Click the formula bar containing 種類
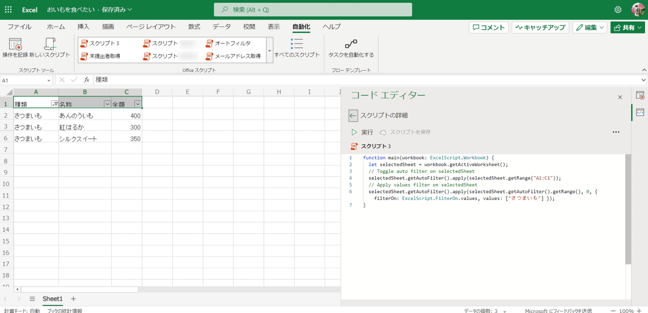 pyautogui.click(x=366, y=79)
